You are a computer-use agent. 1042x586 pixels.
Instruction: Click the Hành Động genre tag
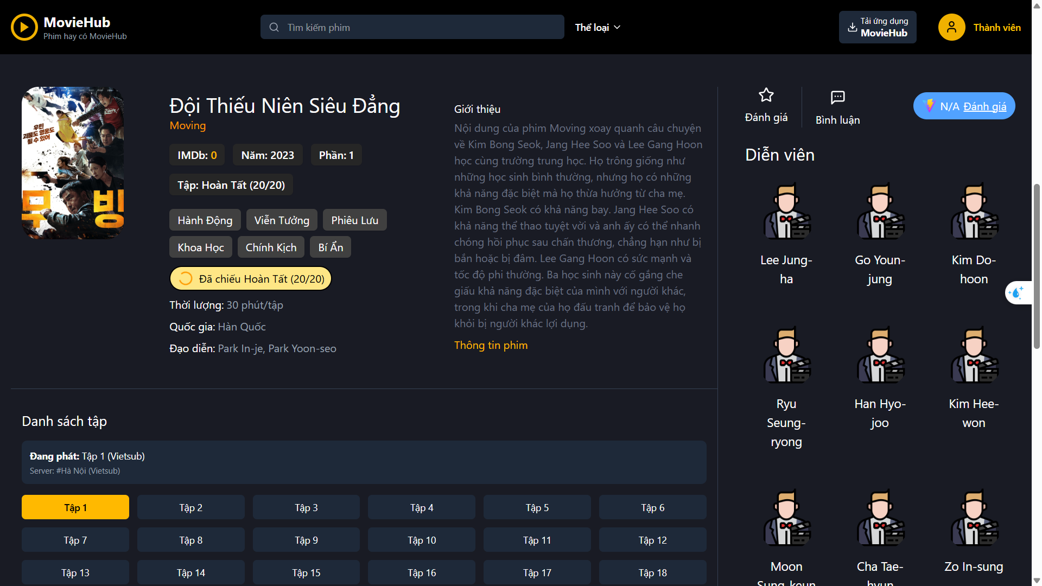point(205,220)
